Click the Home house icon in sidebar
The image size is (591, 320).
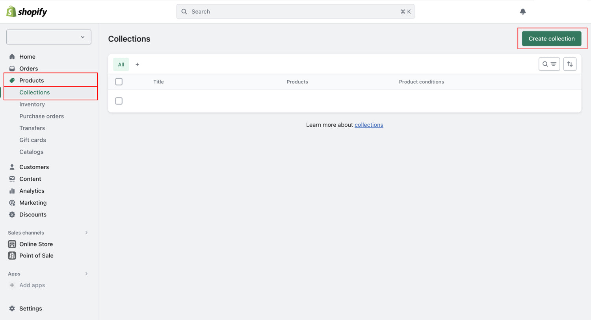pos(12,57)
